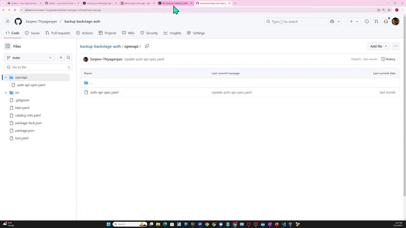This screenshot has width=406, height=228.
Task: Open the main branch selector dropdown
Action: pyautogui.click(x=29, y=58)
